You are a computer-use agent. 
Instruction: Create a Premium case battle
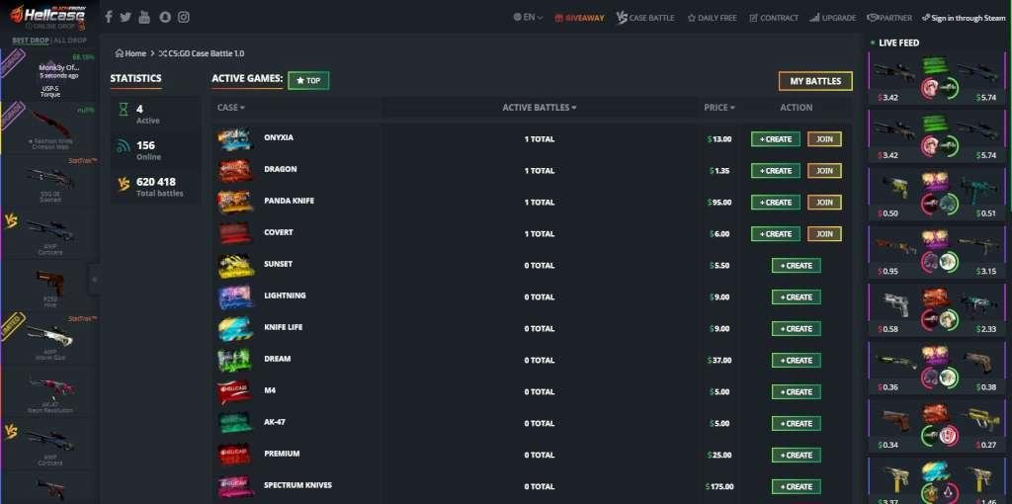tap(796, 456)
